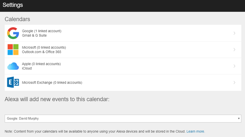245x137 pixels.
Task: Select 'Google (1 linked account)' entry
Action: pos(42,31)
